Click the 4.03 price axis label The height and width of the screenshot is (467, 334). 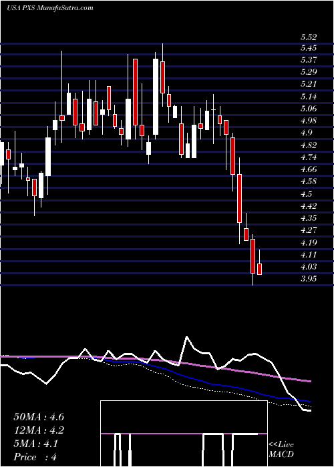pos(309,267)
